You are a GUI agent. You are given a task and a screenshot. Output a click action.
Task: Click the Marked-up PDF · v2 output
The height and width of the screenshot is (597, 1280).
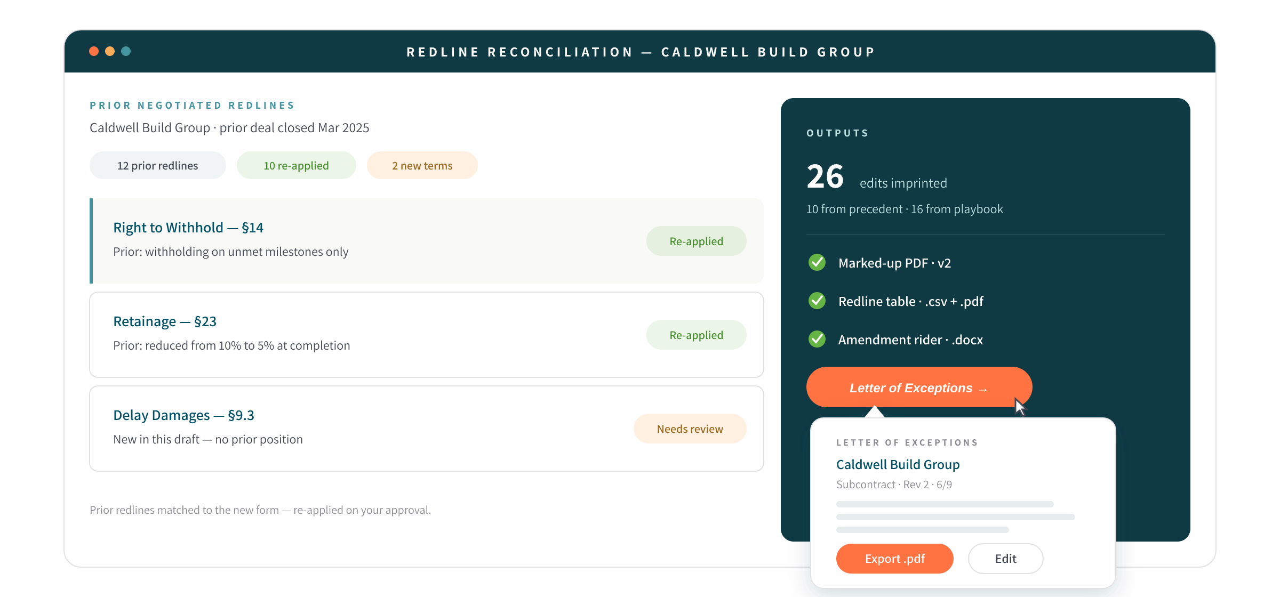tap(894, 263)
